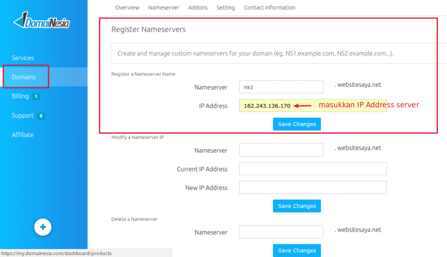Click the blue plus floating action button

(42, 227)
